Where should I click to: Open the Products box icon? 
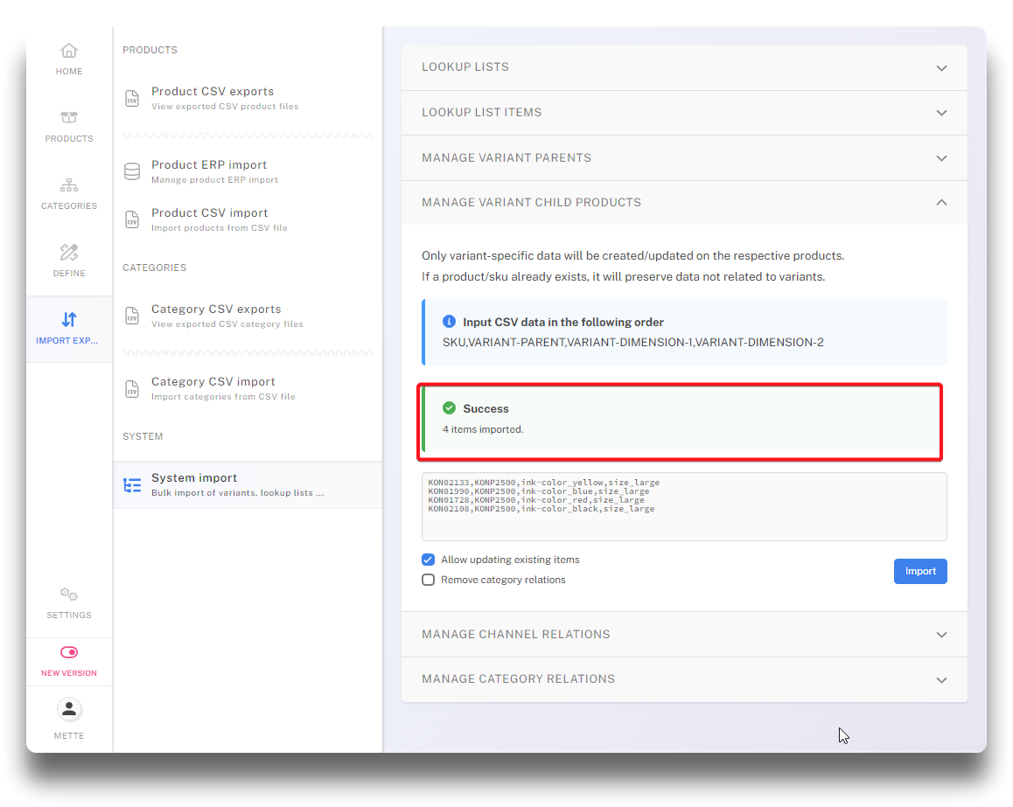69,118
